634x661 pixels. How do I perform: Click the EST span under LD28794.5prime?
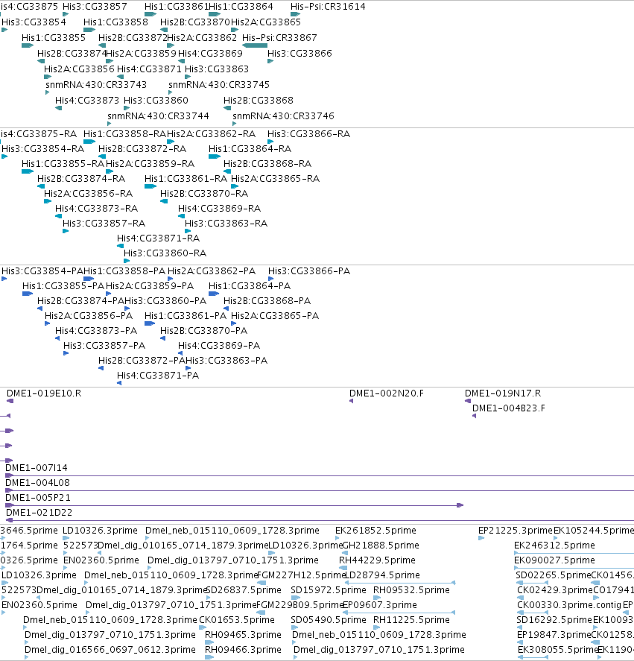pos(400,583)
